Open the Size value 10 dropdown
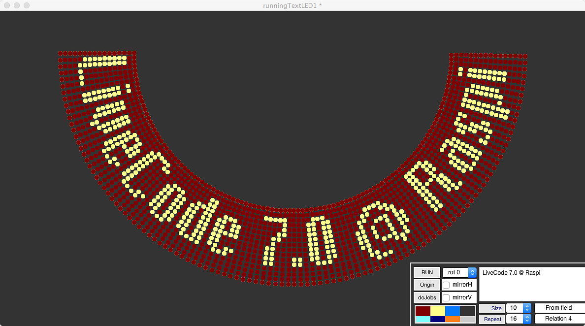The height and width of the screenshot is (326, 585). click(519, 308)
